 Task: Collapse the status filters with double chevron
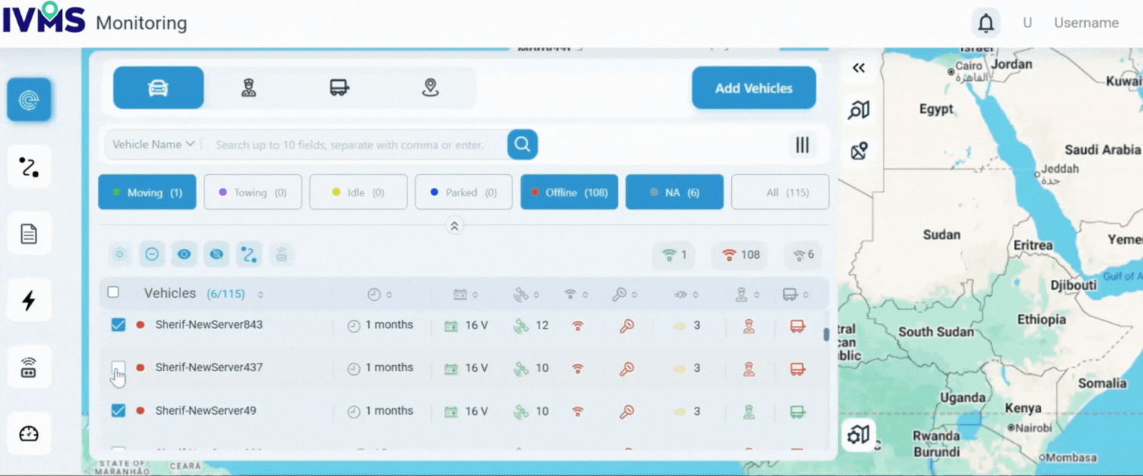tap(454, 226)
